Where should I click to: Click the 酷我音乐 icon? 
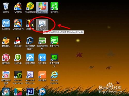(x=6, y=40)
